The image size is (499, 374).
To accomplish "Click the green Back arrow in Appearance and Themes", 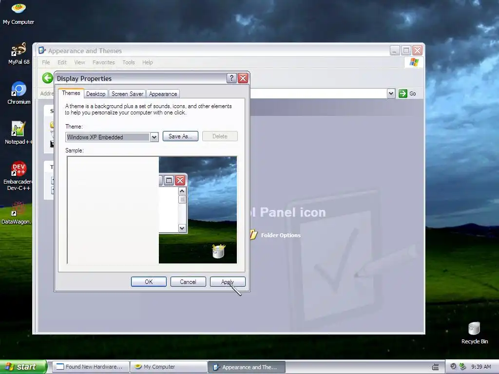I will coord(47,78).
